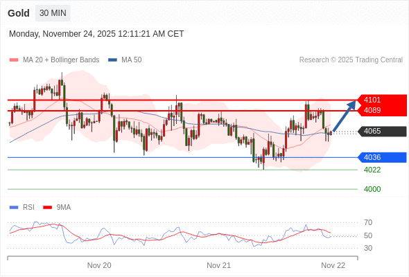Click the 30 MIN timeframe badge

pos(53,13)
